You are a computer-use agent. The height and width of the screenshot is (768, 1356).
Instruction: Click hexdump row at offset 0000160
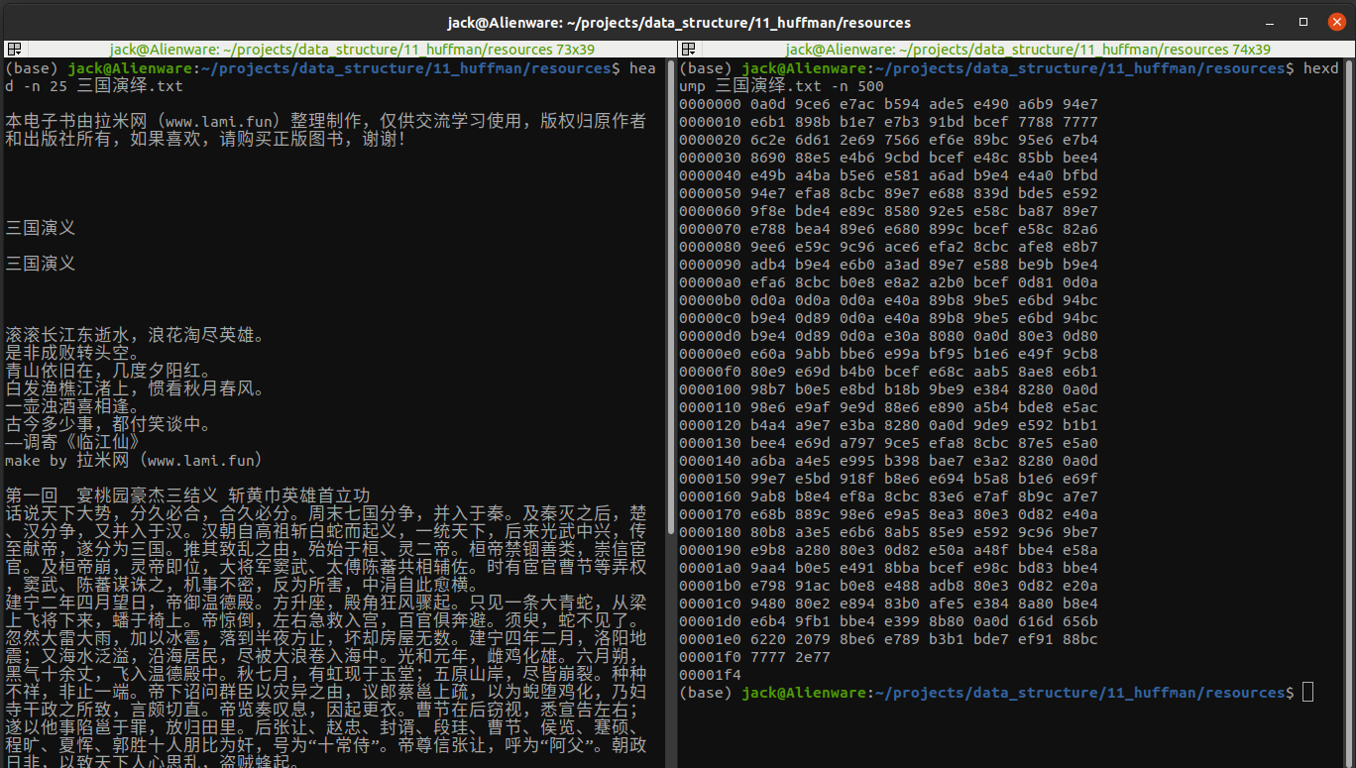click(889, 496)
